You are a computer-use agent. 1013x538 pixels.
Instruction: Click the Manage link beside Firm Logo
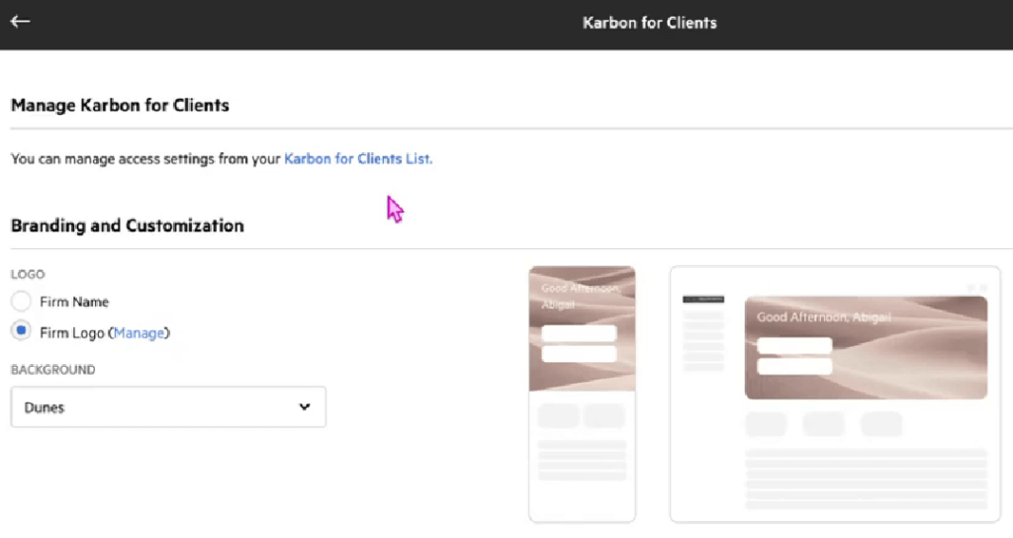pos(139,333)
